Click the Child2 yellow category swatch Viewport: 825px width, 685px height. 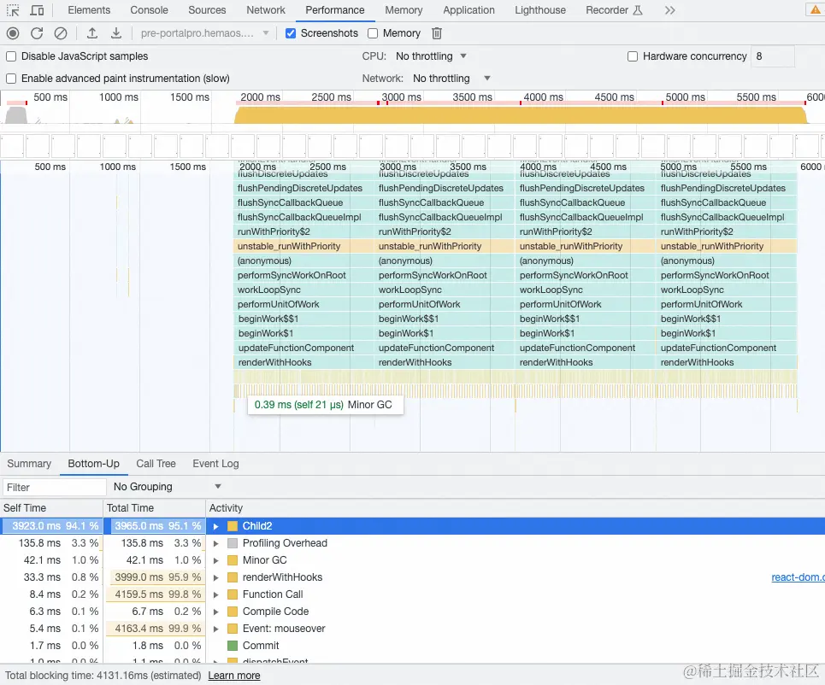(x=233, y=526)
